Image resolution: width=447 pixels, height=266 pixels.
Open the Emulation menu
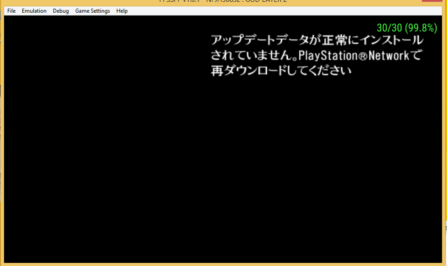(34, 11)
